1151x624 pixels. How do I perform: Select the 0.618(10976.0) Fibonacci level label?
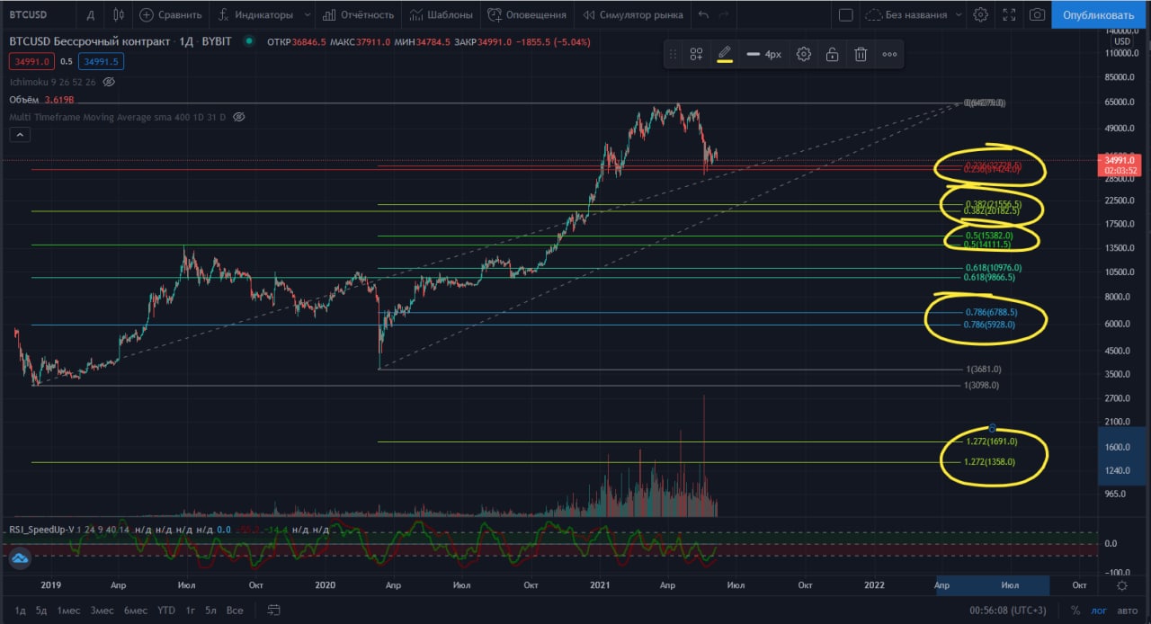click(993, 268)
